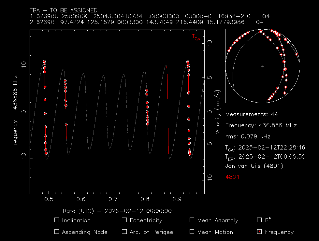The height and width of the screenshot is (241, 319).
Task: Click the Velocity (km/s) axis label
Action: pos(218,112)
